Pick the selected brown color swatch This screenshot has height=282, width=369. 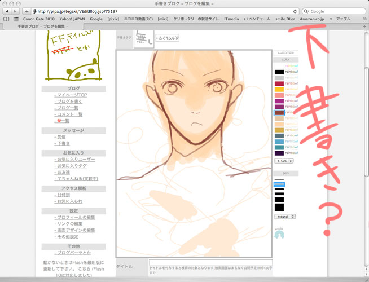click(279, 113)
